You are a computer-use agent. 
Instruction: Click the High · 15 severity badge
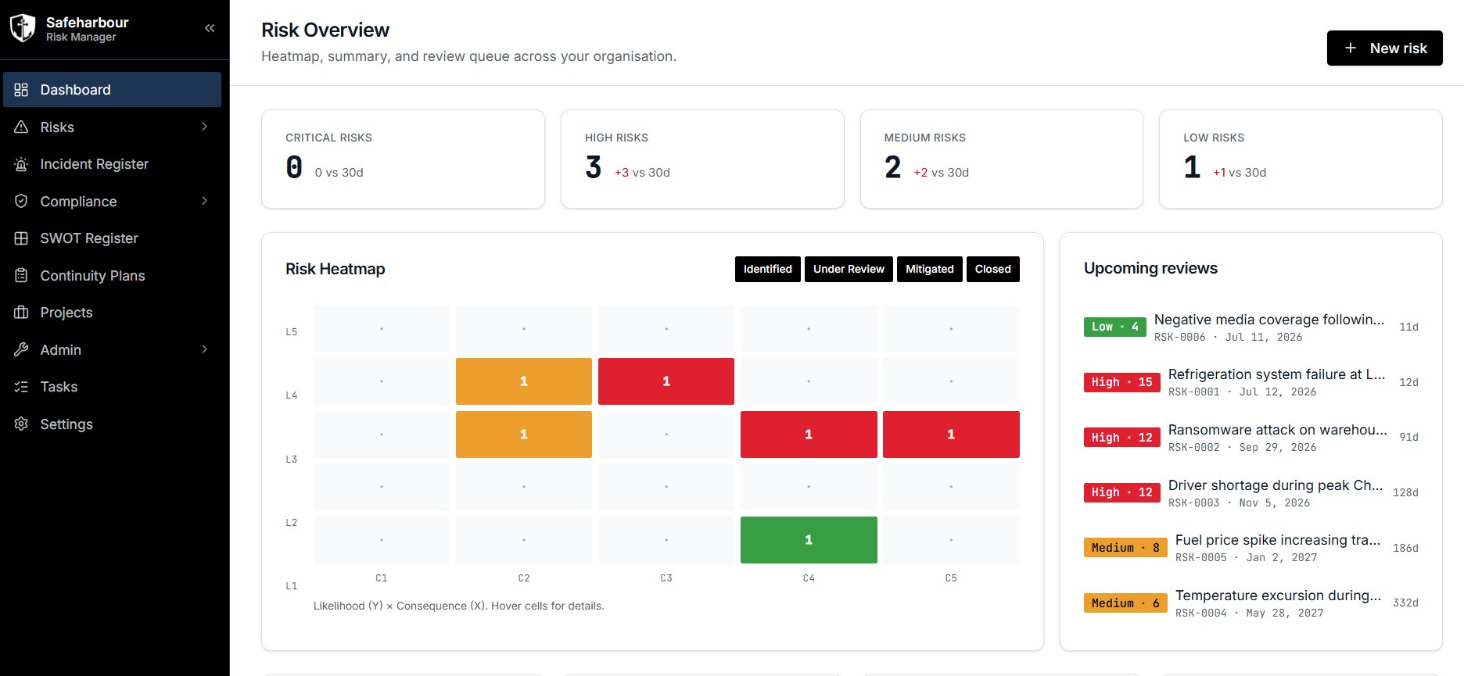[1122, 382]
